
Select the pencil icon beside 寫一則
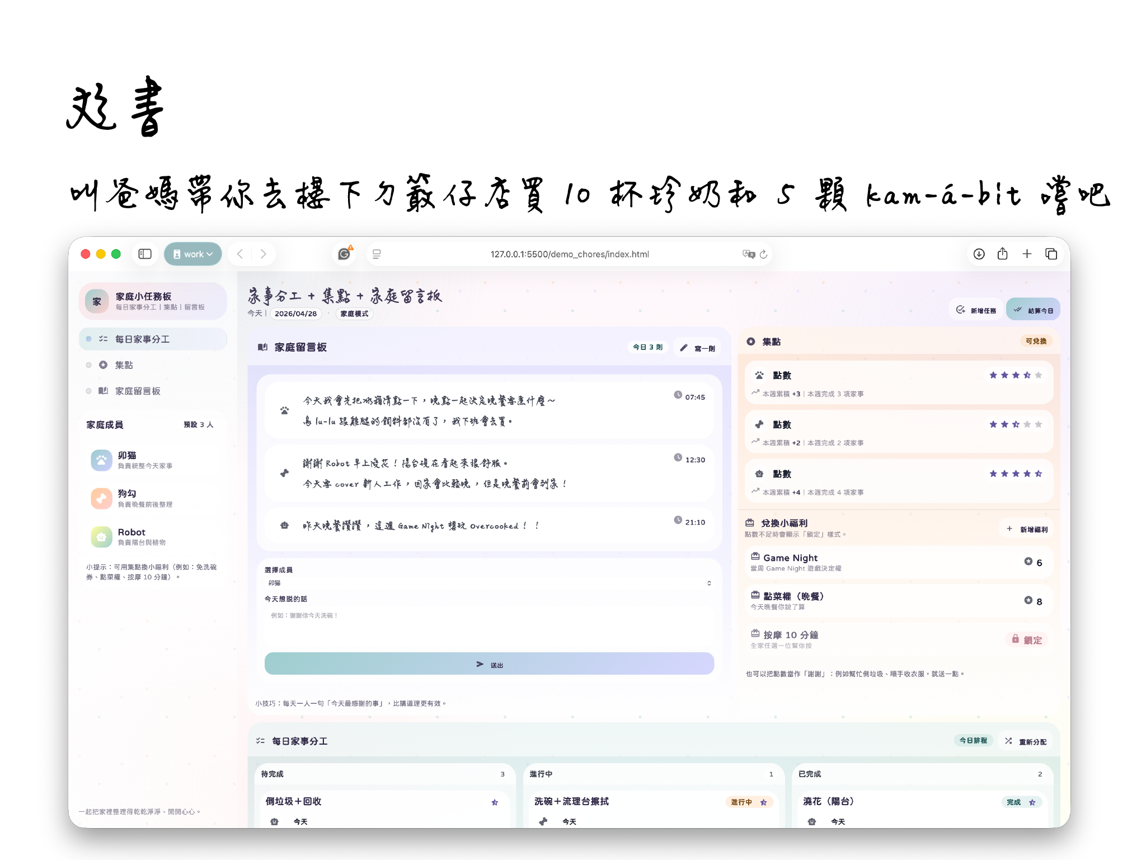683,347
